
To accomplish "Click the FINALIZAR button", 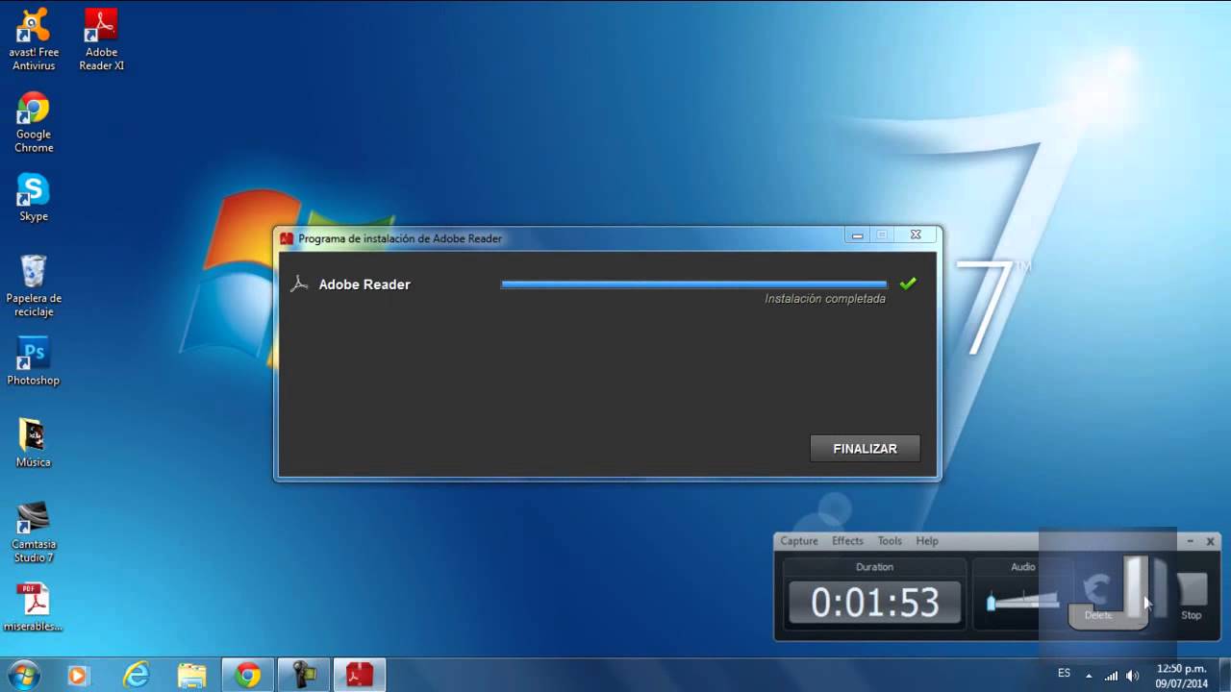I will coord(865,449).
